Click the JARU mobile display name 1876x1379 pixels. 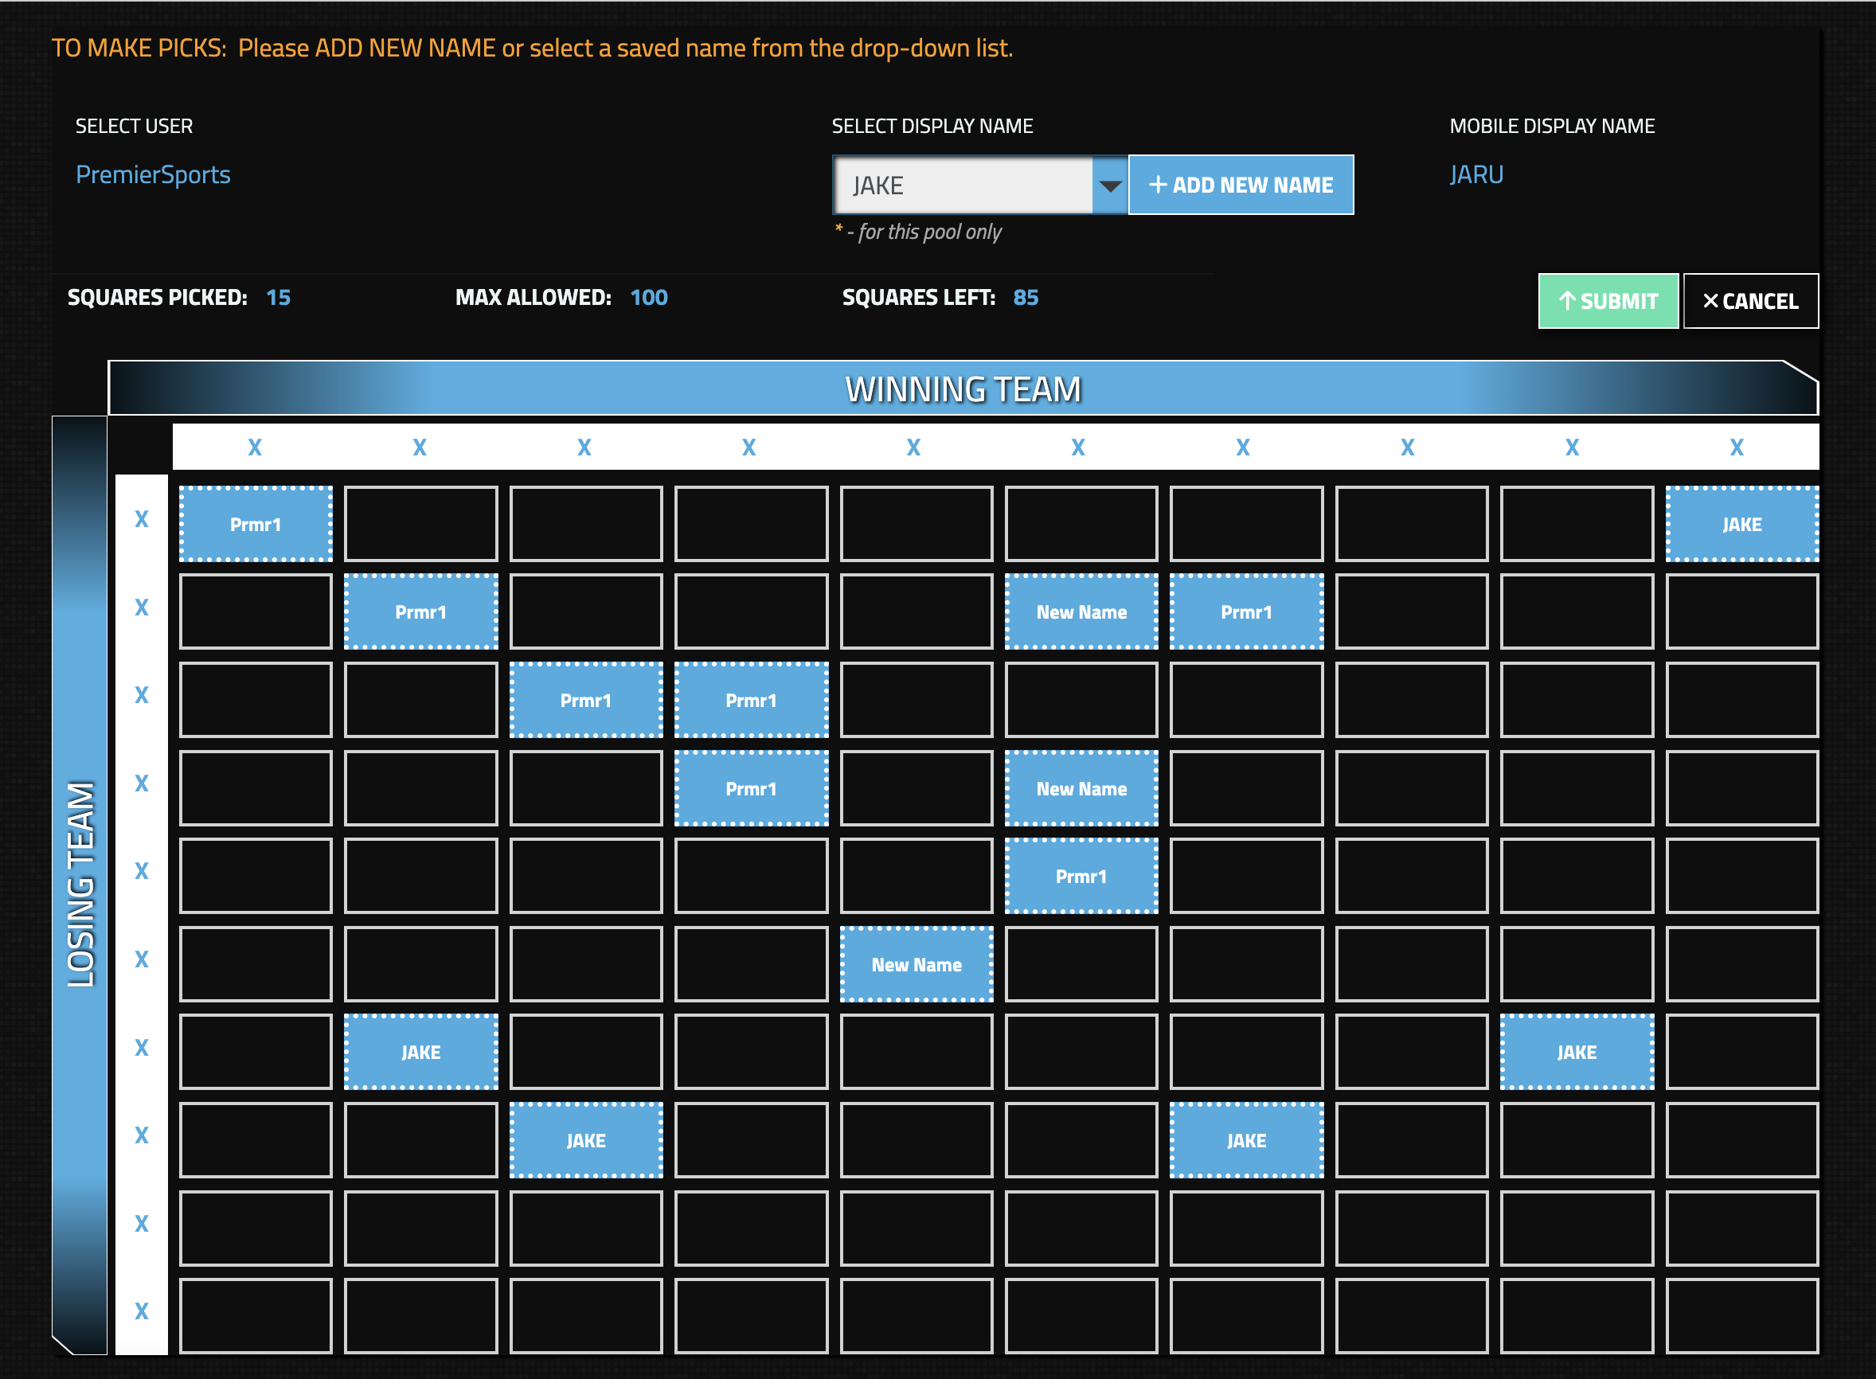[x=1476, y=174]
